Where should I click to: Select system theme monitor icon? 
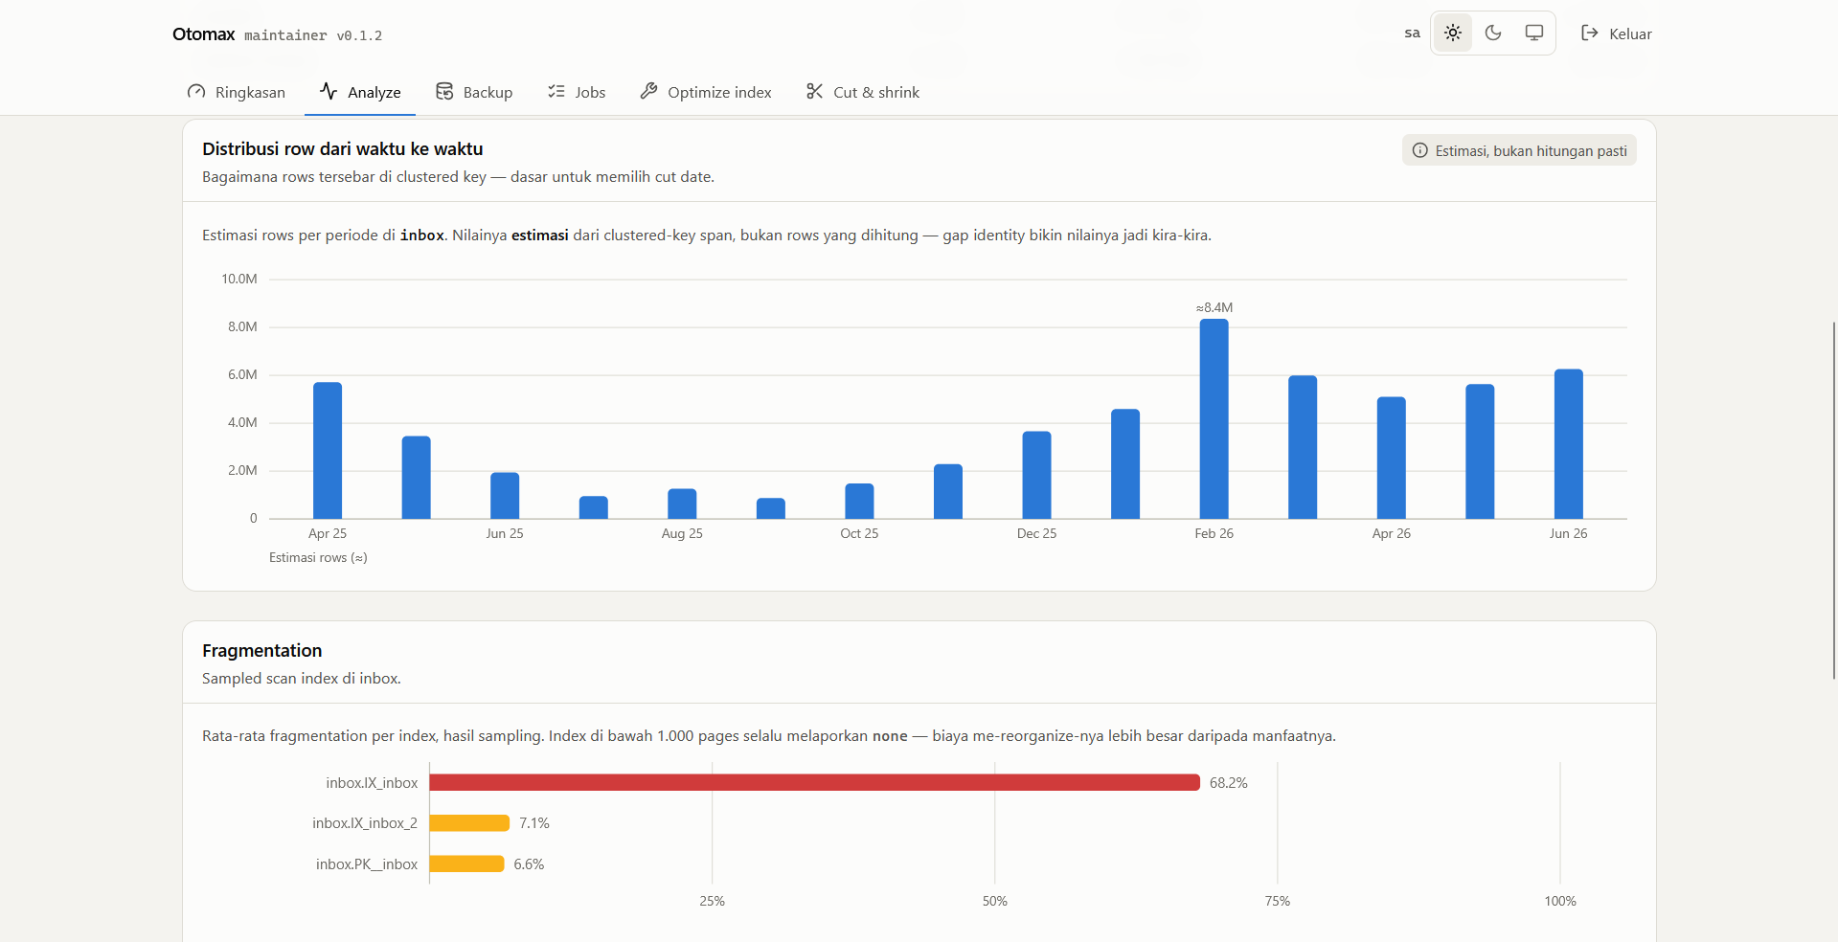tap(1534, 34)
